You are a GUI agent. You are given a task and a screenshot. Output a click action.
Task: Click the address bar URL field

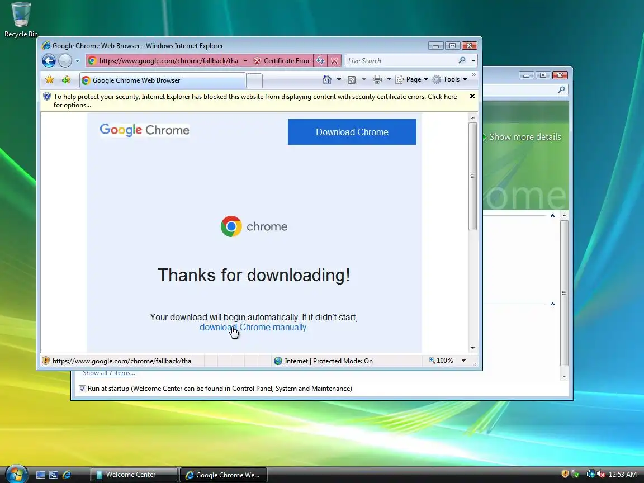pos(169,61)
